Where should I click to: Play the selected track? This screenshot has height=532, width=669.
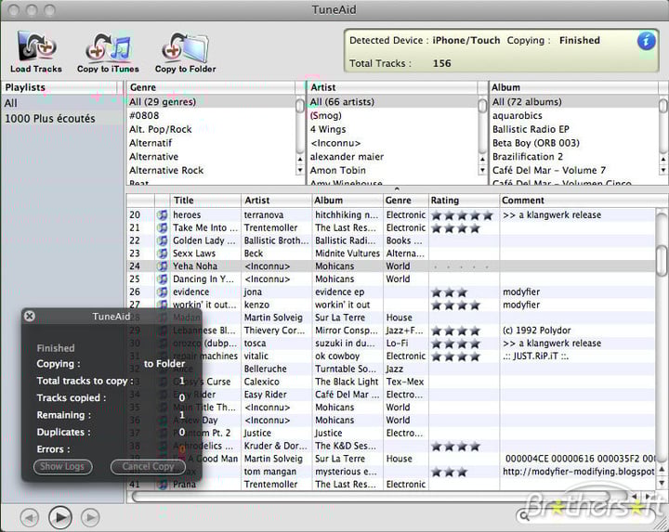(60, 517)
